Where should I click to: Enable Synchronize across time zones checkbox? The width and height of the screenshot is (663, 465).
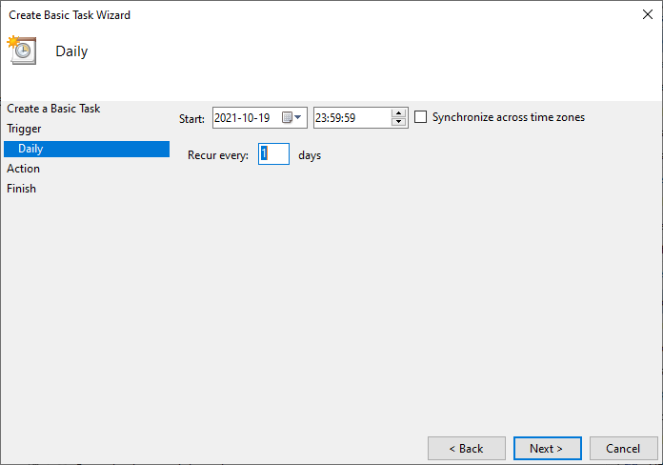[x=421, y=117]
